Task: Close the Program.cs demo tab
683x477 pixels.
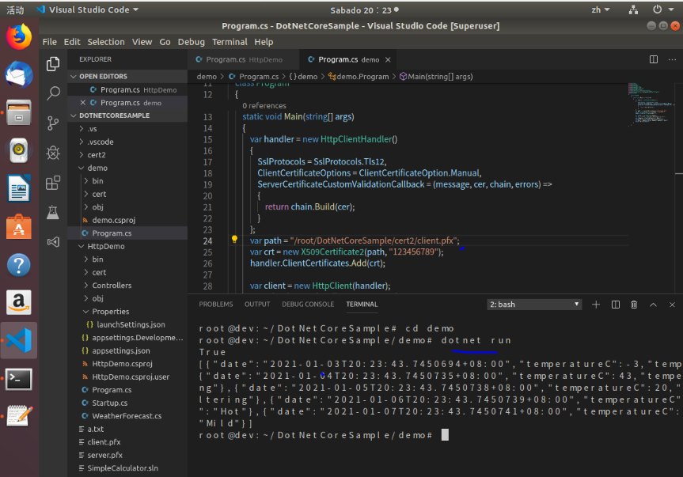Action: click(x=388, y=59)
